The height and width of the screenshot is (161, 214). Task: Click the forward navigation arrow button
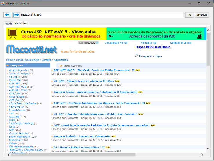(16, 15)
